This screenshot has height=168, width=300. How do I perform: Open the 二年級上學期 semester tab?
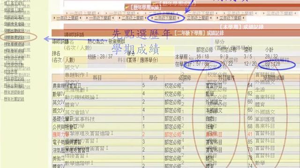(x=133, y=18)
